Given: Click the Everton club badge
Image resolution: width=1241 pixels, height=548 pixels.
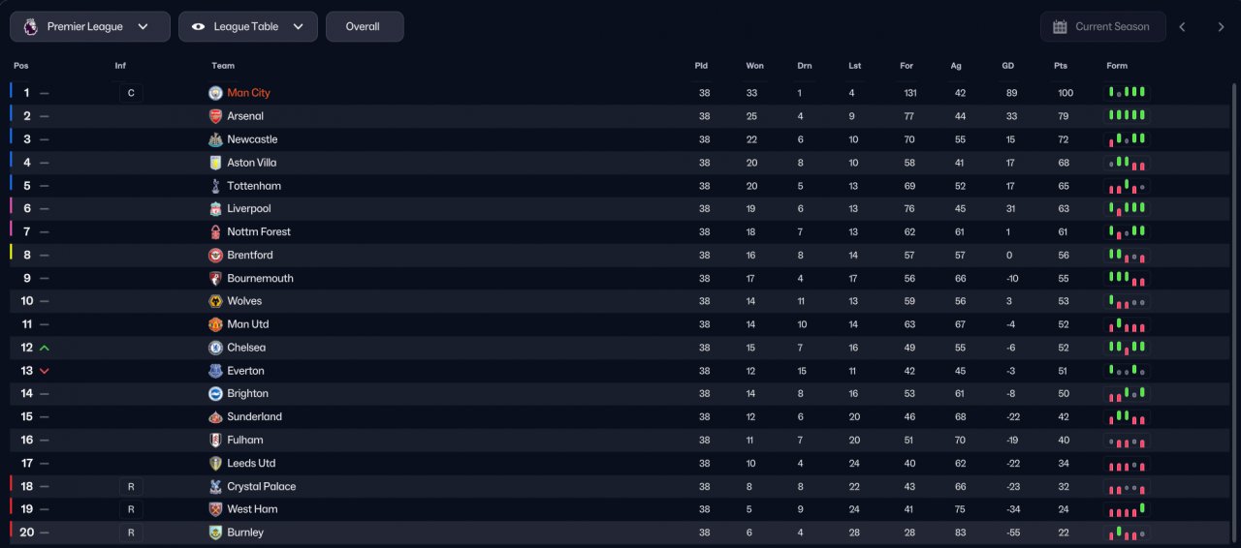Looking at the screenshot, I should [215, 371].
